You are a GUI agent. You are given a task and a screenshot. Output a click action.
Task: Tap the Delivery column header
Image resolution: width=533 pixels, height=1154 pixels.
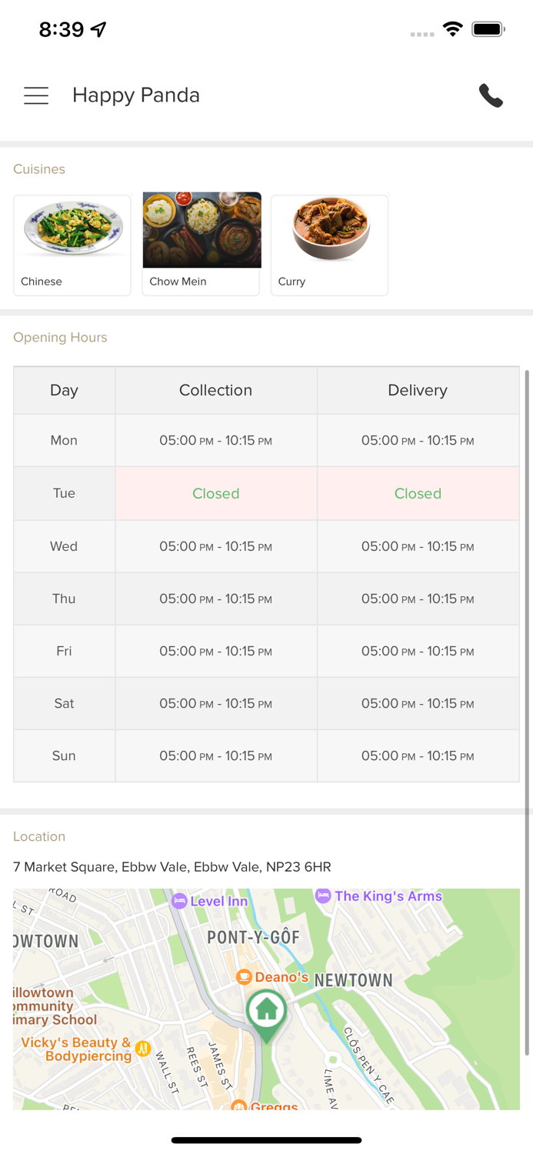point(418,390)
